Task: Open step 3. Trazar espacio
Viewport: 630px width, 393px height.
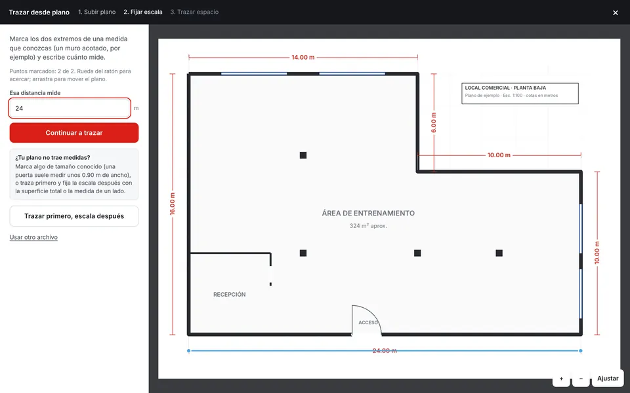Action: click(194, 12)
